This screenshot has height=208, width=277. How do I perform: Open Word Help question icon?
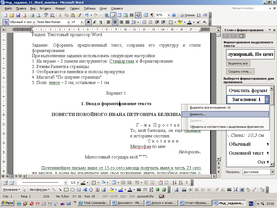click(174, 15)
